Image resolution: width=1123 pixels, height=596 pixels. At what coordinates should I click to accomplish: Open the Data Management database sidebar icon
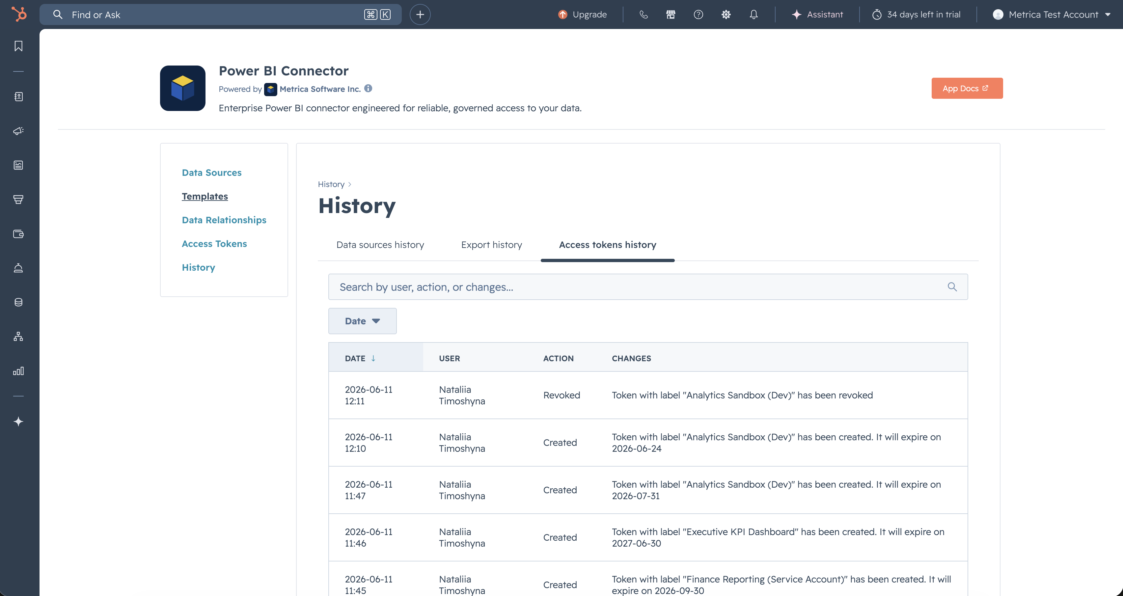(18, 302)
